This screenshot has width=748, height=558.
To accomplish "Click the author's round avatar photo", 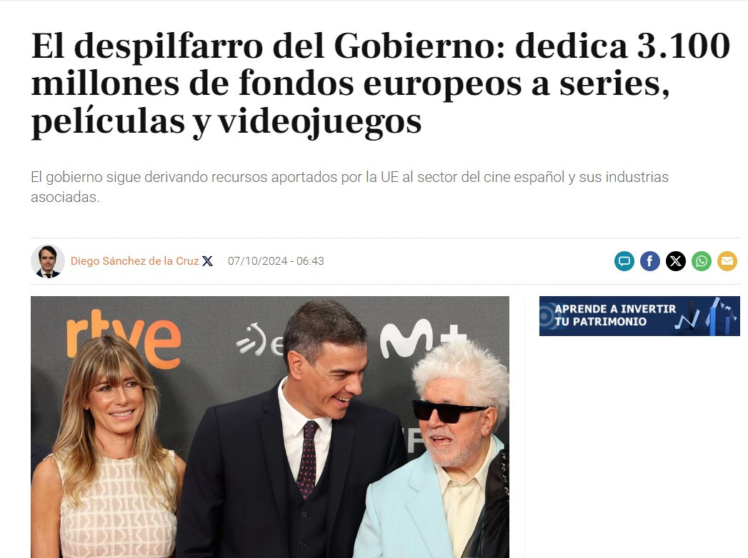I will click(x=48, y=261).
